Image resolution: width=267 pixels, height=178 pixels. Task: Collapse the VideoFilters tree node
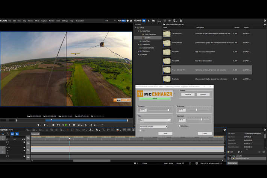pyautogui.click(x=138, y=31)
